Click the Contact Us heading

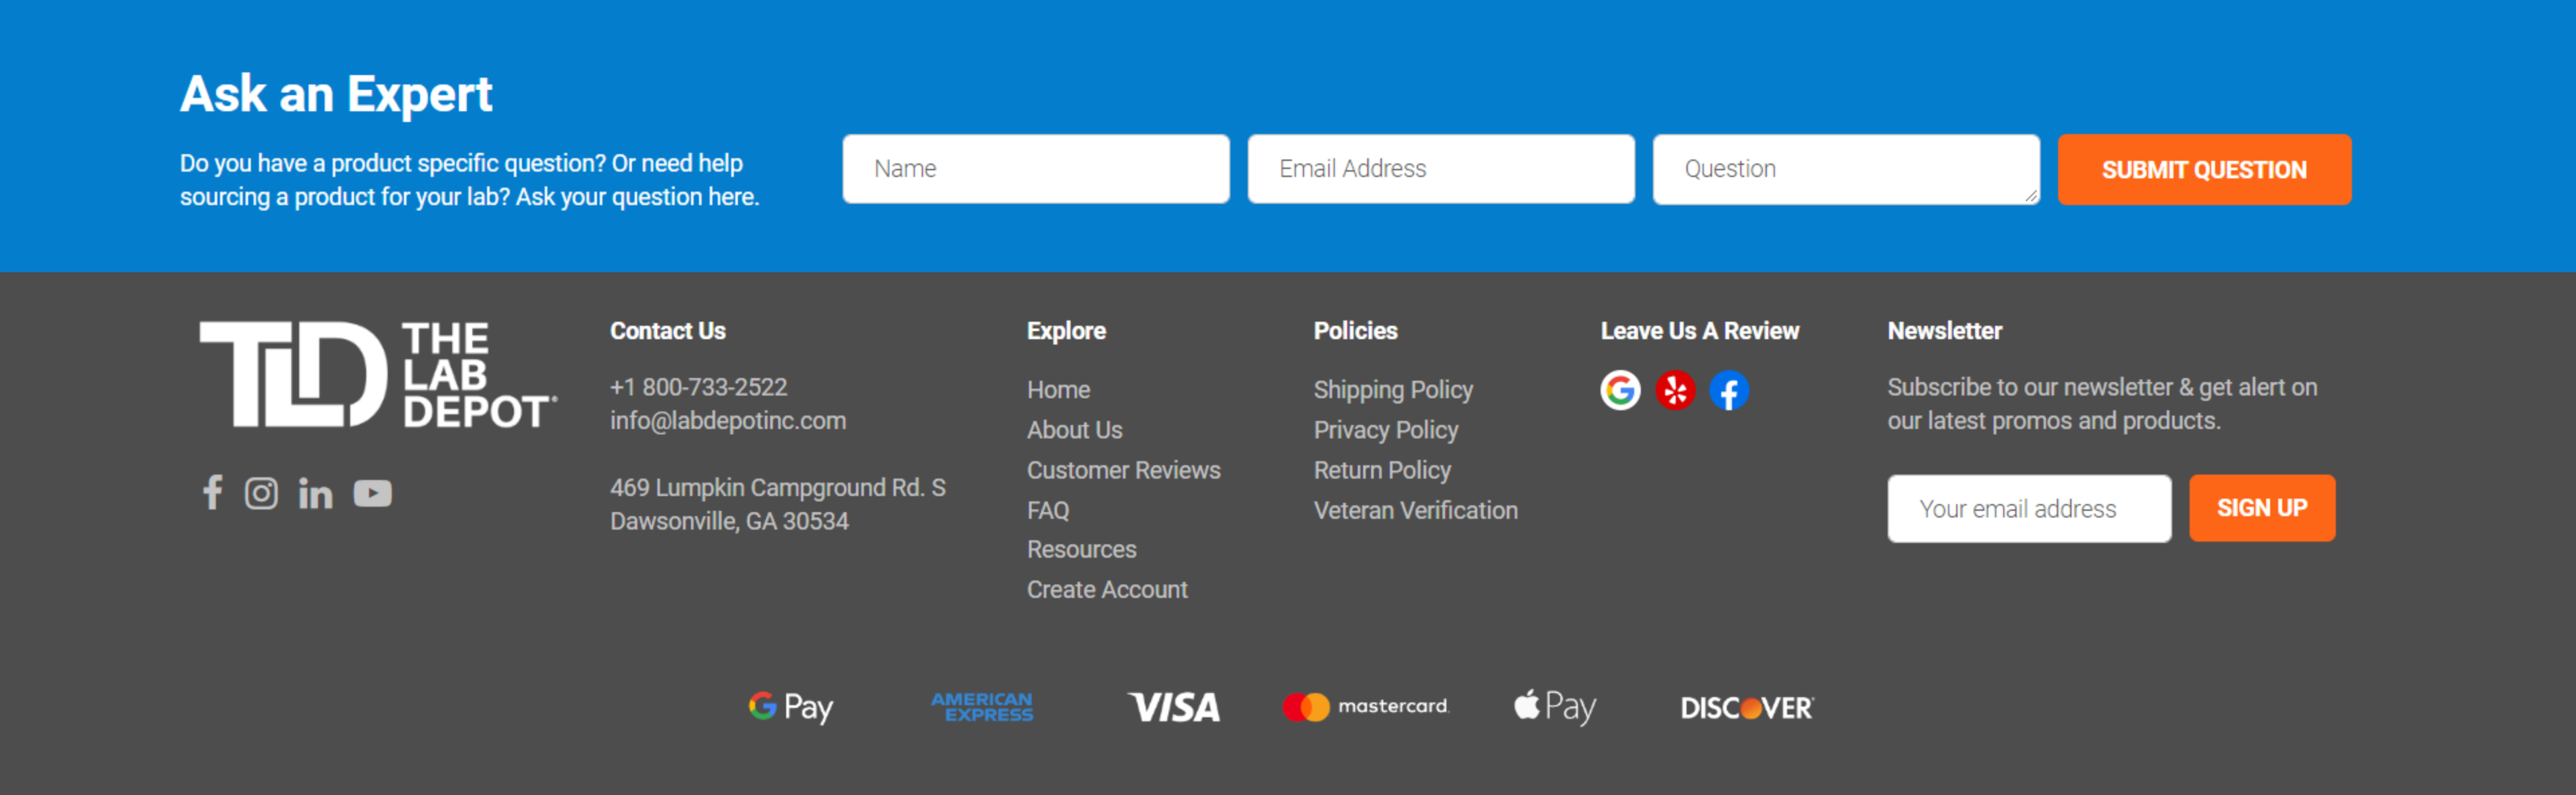coord(667,330)
